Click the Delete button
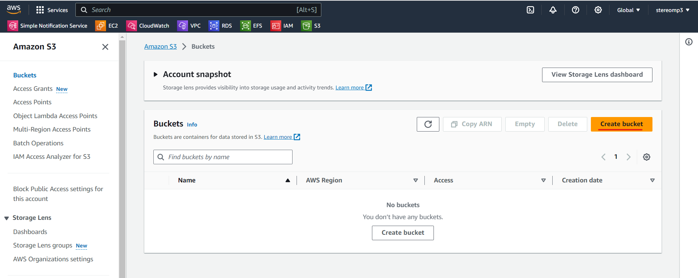Viewport: 698px width, 278px height. [568, 124]
